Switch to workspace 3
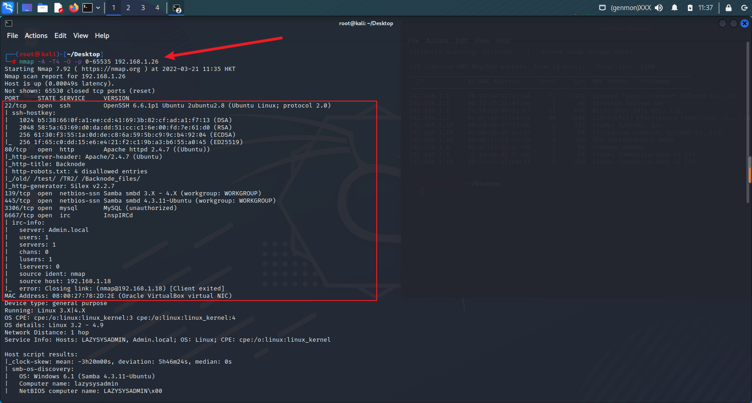The width and height of the screenshot is (752, 403). 143,8
